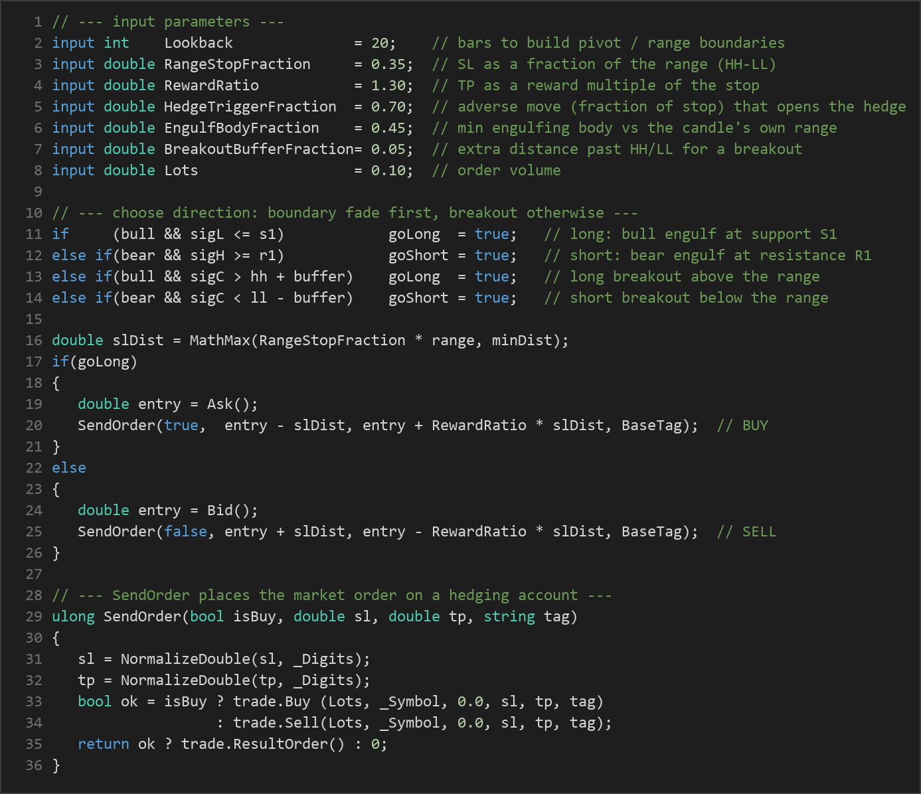
Task: Click comment 'short: bear engulf at resistance R1'
Action: pos(708,256)
